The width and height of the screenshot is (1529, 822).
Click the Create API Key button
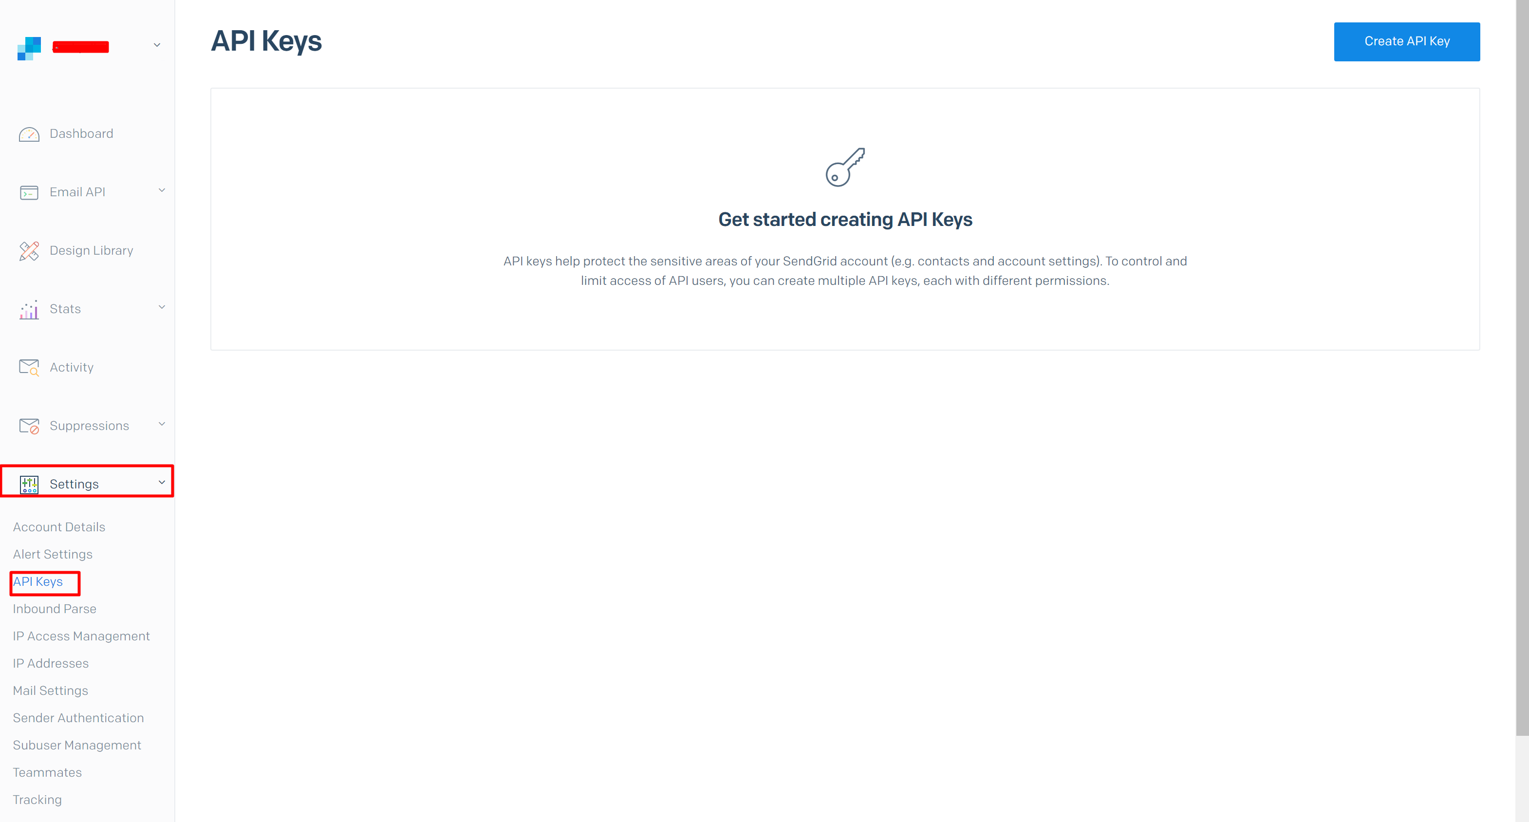pyautogui.click(x=1408, y=41)
